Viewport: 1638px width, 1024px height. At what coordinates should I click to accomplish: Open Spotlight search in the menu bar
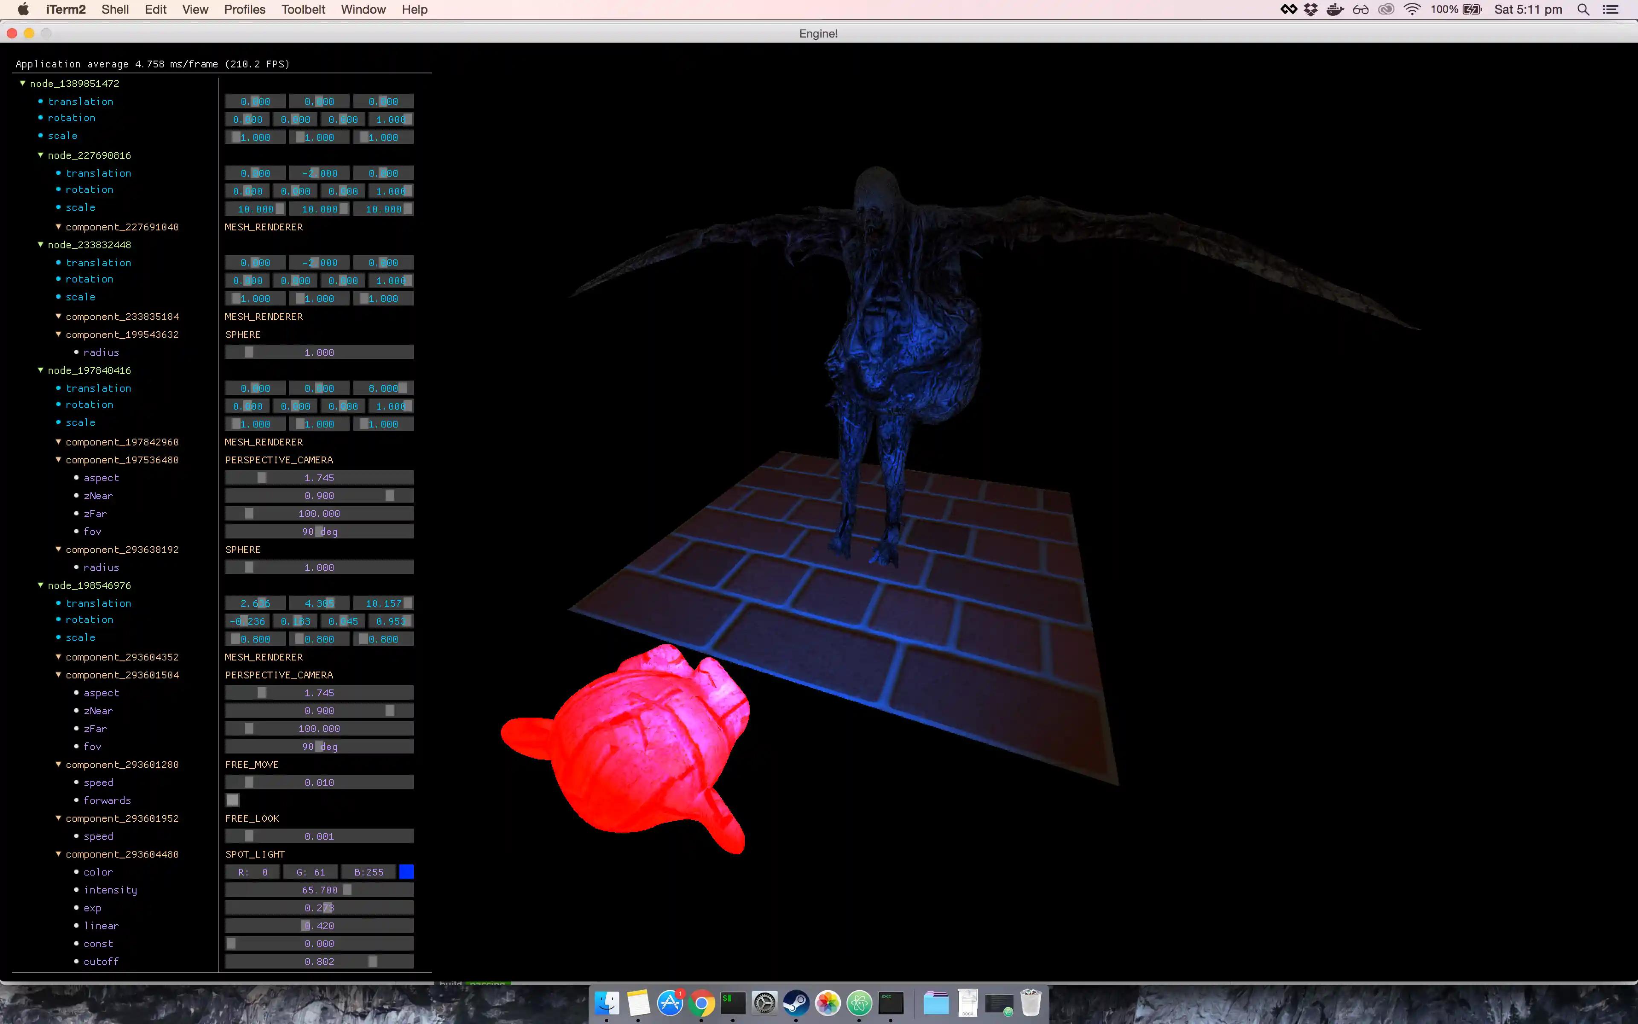coord(1584,9)
